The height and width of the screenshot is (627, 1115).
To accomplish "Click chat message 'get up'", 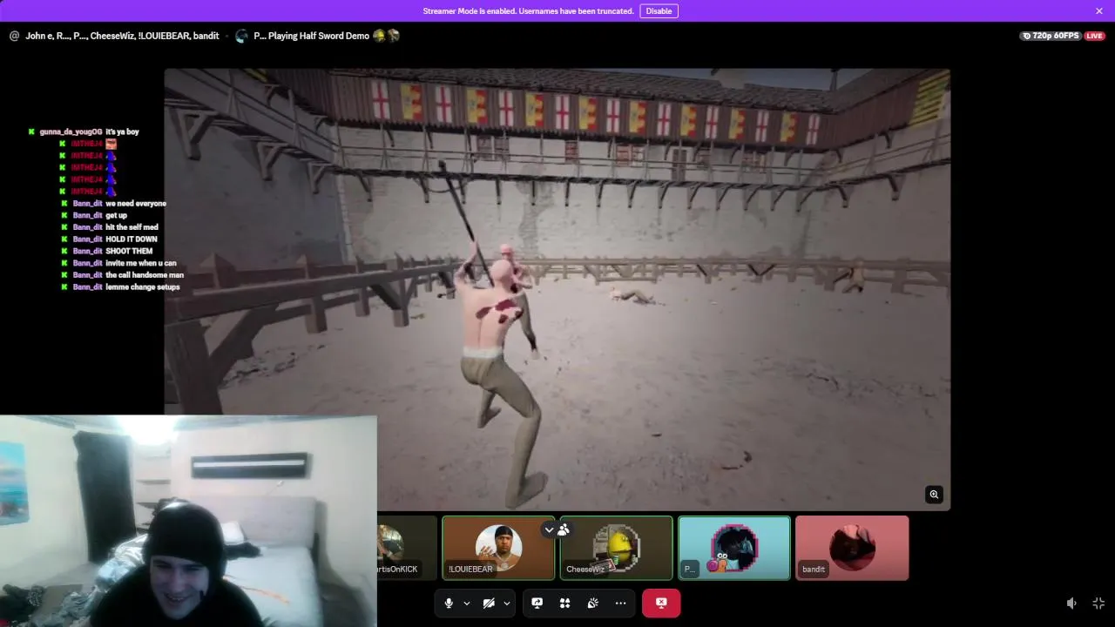I will [116, 215].
